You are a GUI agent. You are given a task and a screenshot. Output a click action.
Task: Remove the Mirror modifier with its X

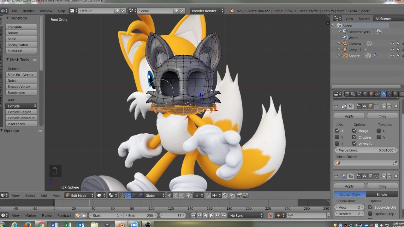pos(396,106)
